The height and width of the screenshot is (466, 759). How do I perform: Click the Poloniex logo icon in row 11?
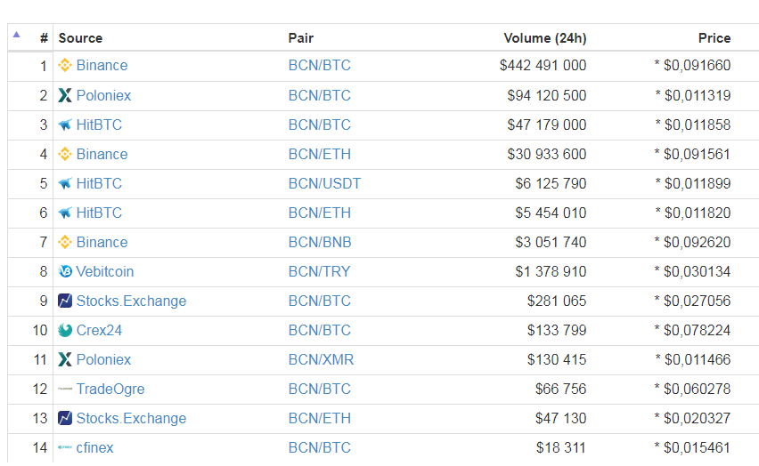click(x=65, y=359)
